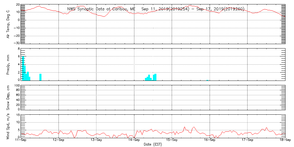Click the tiny precipitation bar just before 16-Sep
The image size is (294, 147).
click(207, 80)
